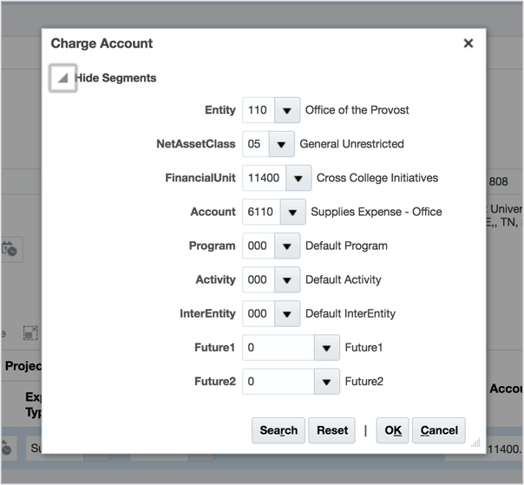Click the Search button
The image size is (524, 485).
tap(278, 430)
